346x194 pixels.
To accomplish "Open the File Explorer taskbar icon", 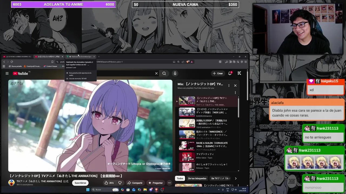I will click(x=145, y=190).
